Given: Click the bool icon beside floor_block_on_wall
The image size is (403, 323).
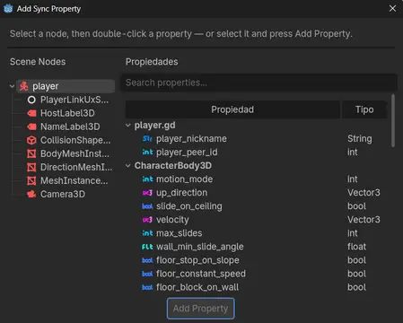Looking at the screenshot, I should (147, 287).
